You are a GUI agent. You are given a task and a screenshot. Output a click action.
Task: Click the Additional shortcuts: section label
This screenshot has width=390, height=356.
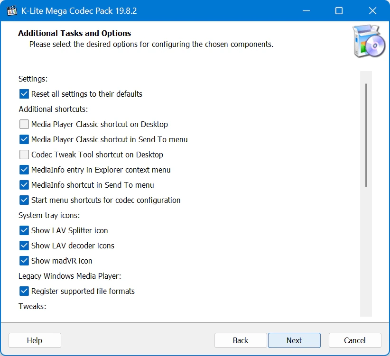pyautogui.click(x=53, y=109)
